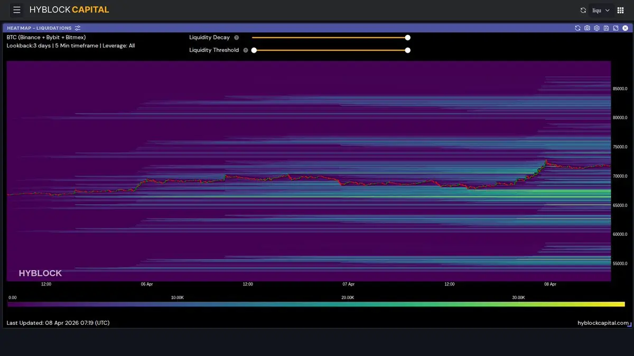The image size is (634, 356).
Task: Click the lookback and timeframe info text
Action: [71, 46]
